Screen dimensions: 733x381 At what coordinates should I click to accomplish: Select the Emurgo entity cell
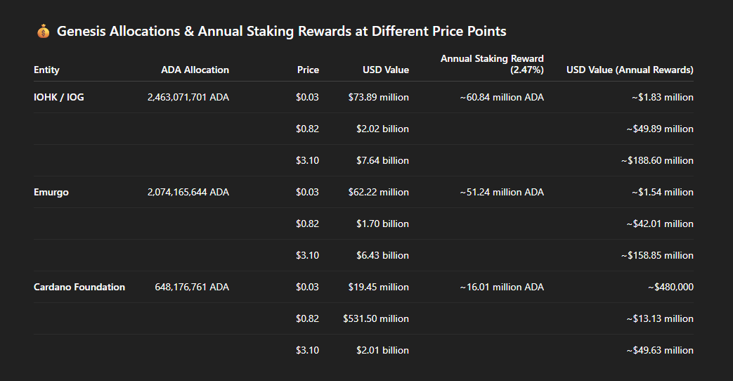[51, 192]
